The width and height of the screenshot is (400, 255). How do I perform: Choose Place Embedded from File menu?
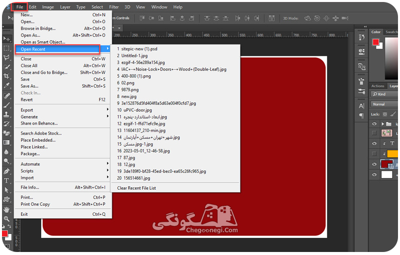click(x=63, y=140)
